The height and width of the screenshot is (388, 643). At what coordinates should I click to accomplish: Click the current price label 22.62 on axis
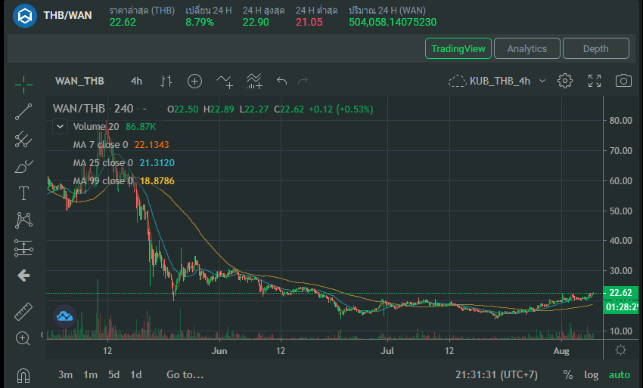621,293
